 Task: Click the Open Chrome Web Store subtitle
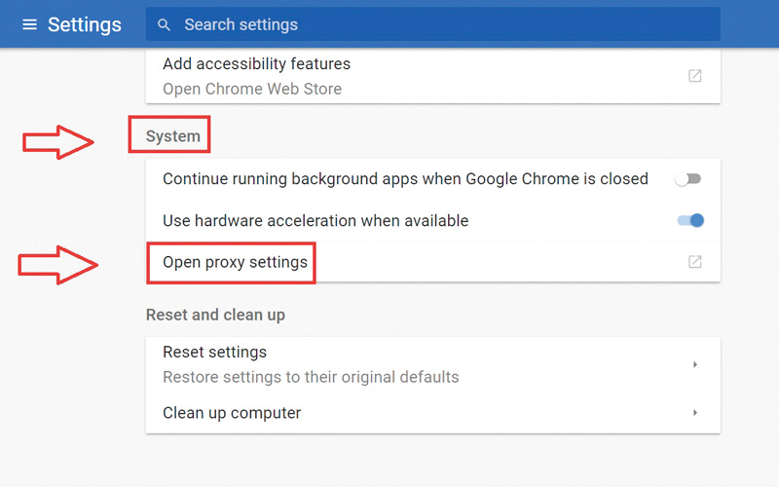coord(251,89)
